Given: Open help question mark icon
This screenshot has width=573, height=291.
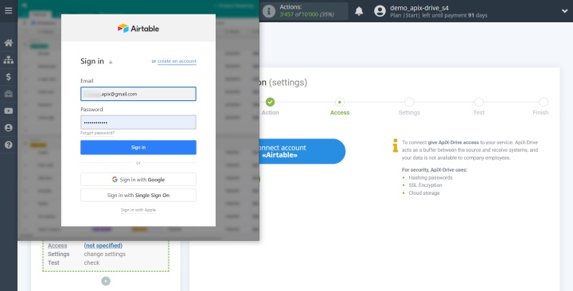Looking at the screenshot, I should (x=9, y=145).
